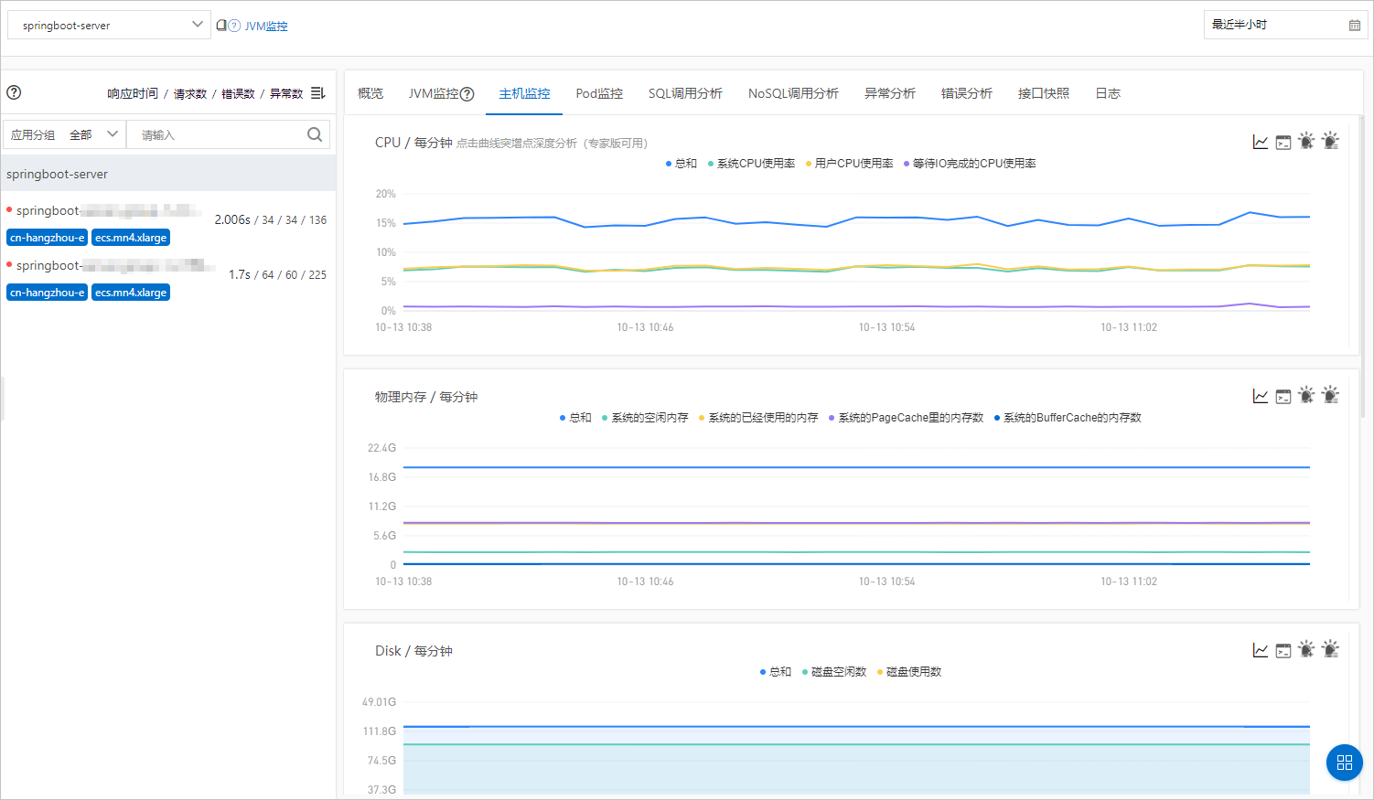Sort by 请求数 column label
The image size is (1374, 800).
[x=190, y=93]
